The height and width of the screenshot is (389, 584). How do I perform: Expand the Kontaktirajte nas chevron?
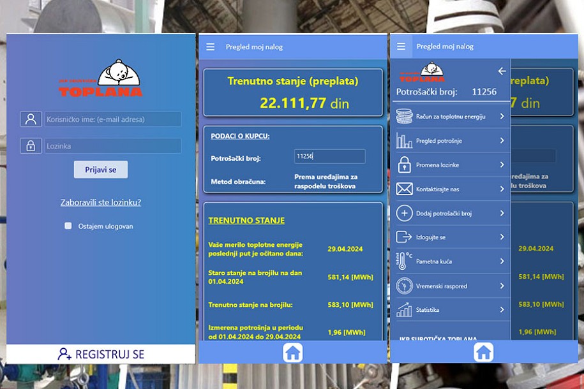click(502, 189)
